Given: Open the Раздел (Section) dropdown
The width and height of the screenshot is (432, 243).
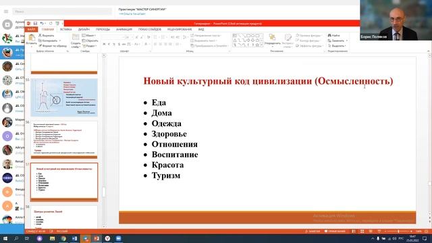Looking at the screenshot, I should pos(90,46).
